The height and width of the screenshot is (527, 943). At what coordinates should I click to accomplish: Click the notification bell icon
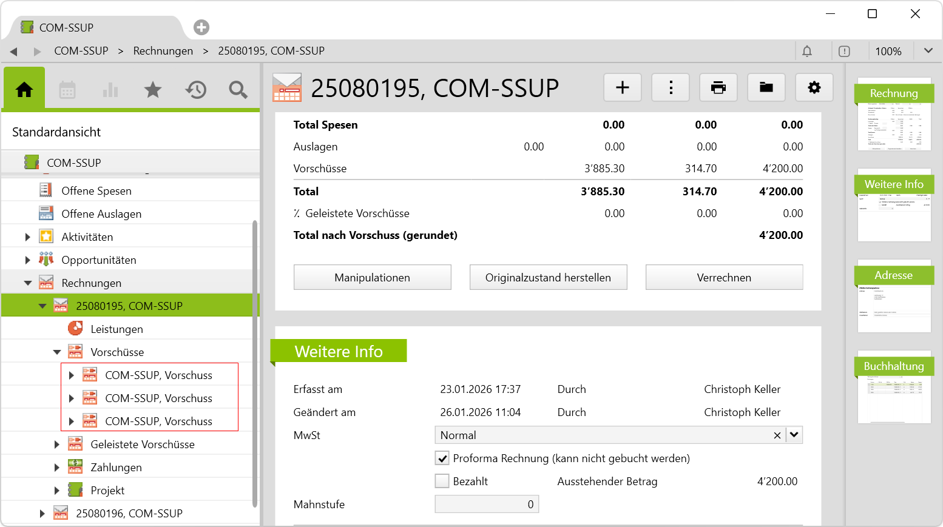pyautogui.click(x=806, y=52)
